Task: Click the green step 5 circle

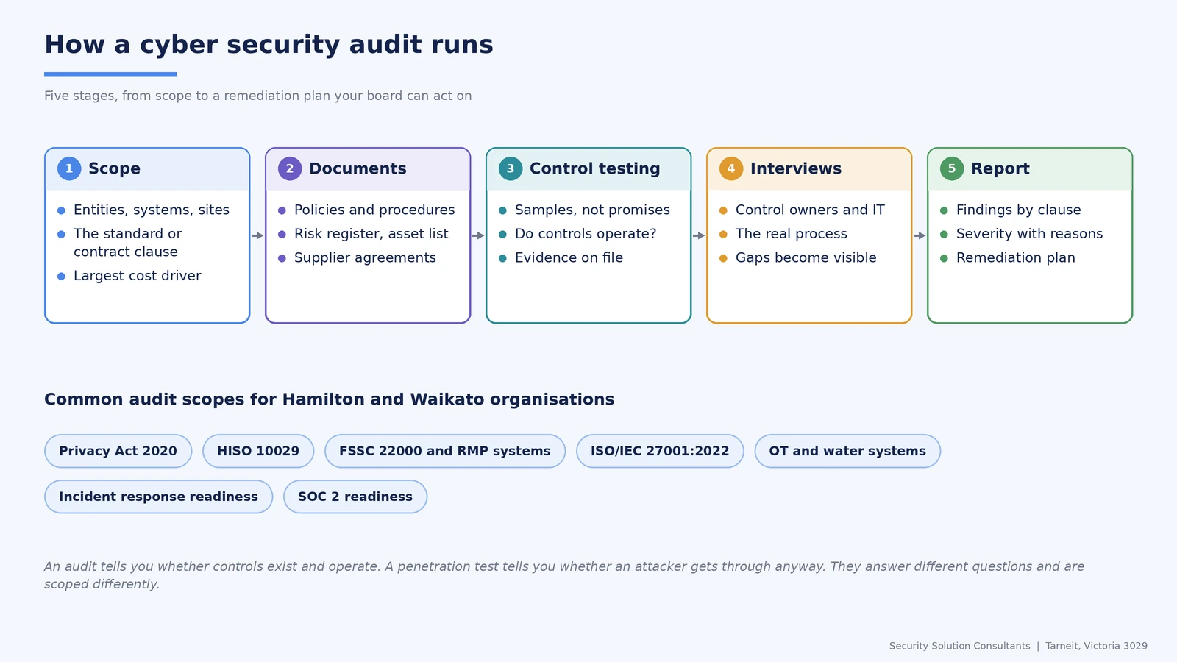Action: tap(952, 168)
